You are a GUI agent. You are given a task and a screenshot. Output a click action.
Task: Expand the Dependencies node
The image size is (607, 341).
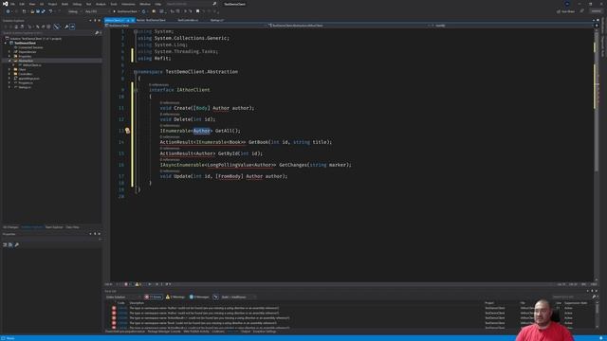coord(9,52)
